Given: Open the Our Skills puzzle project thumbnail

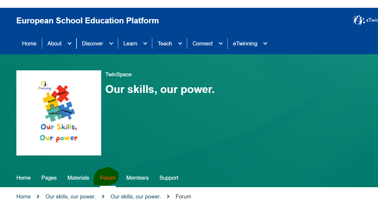Looking at the screenshot, I should [x=59, y=113].
